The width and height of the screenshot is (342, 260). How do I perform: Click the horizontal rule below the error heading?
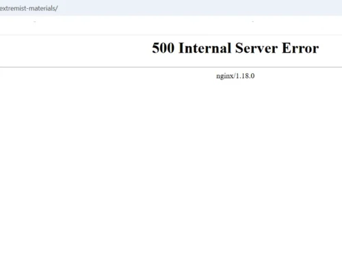click(171, 67)
